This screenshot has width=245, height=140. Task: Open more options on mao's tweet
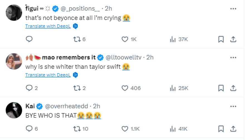click(233, 57)
